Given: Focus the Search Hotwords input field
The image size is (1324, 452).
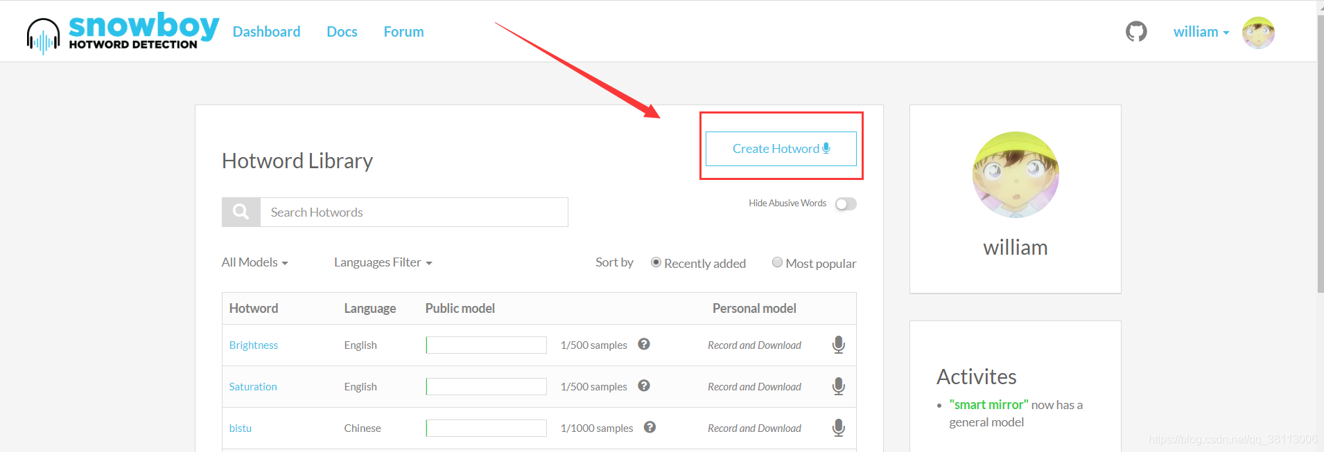Looking at the screenshot, I should tap(414, 212).
